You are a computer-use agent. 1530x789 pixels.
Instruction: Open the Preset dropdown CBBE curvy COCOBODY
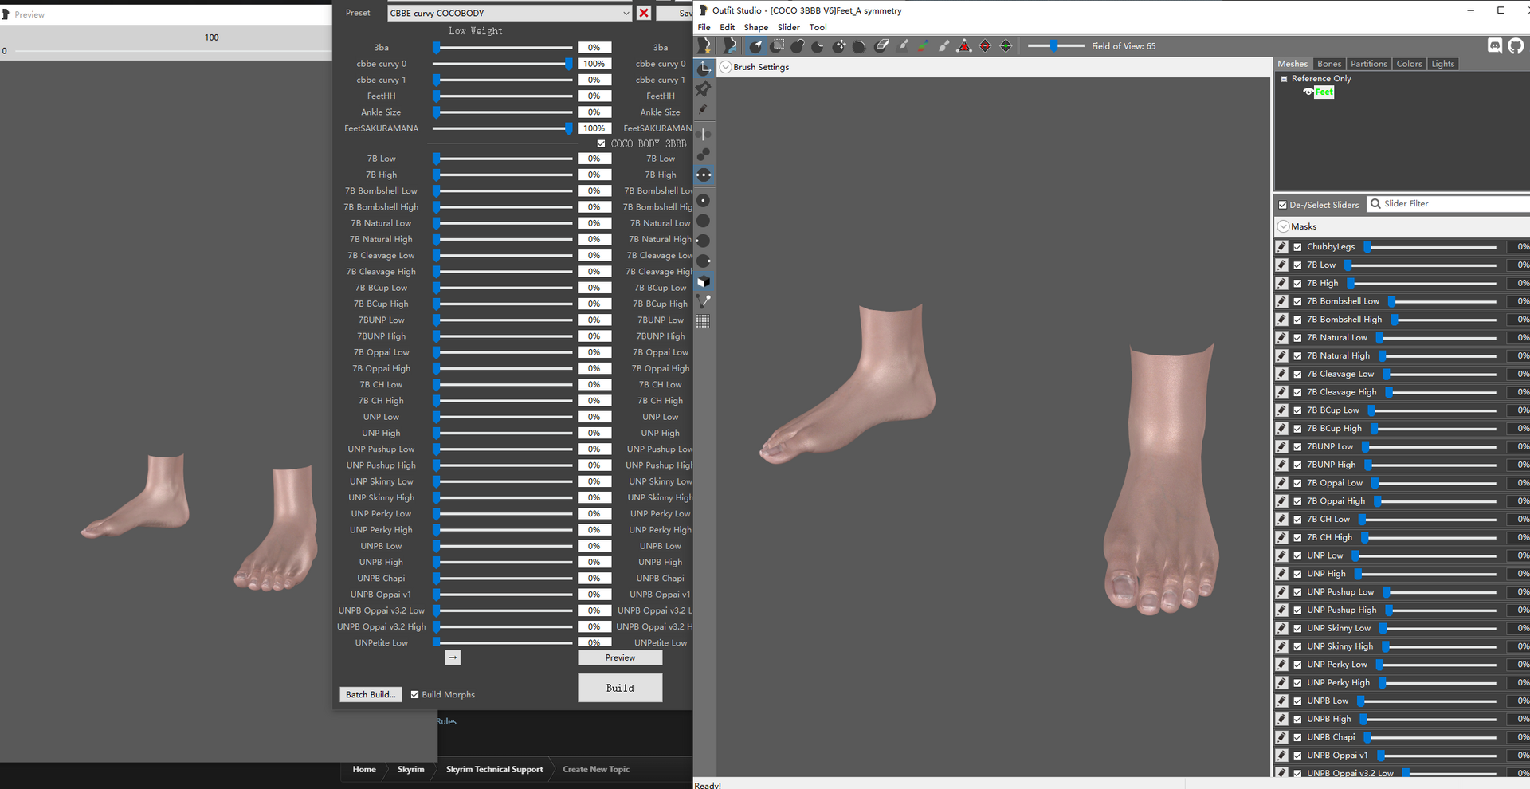click(x=509, y=13)
